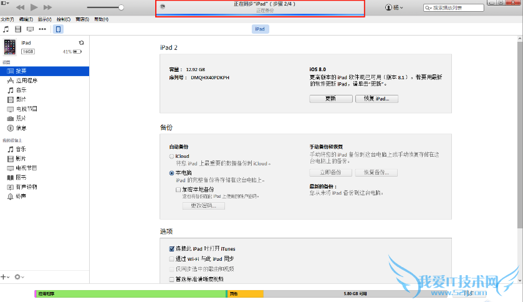Open the 商店(S) menu
The height and width of the screenshot is (302, 523).
(82, 19)
